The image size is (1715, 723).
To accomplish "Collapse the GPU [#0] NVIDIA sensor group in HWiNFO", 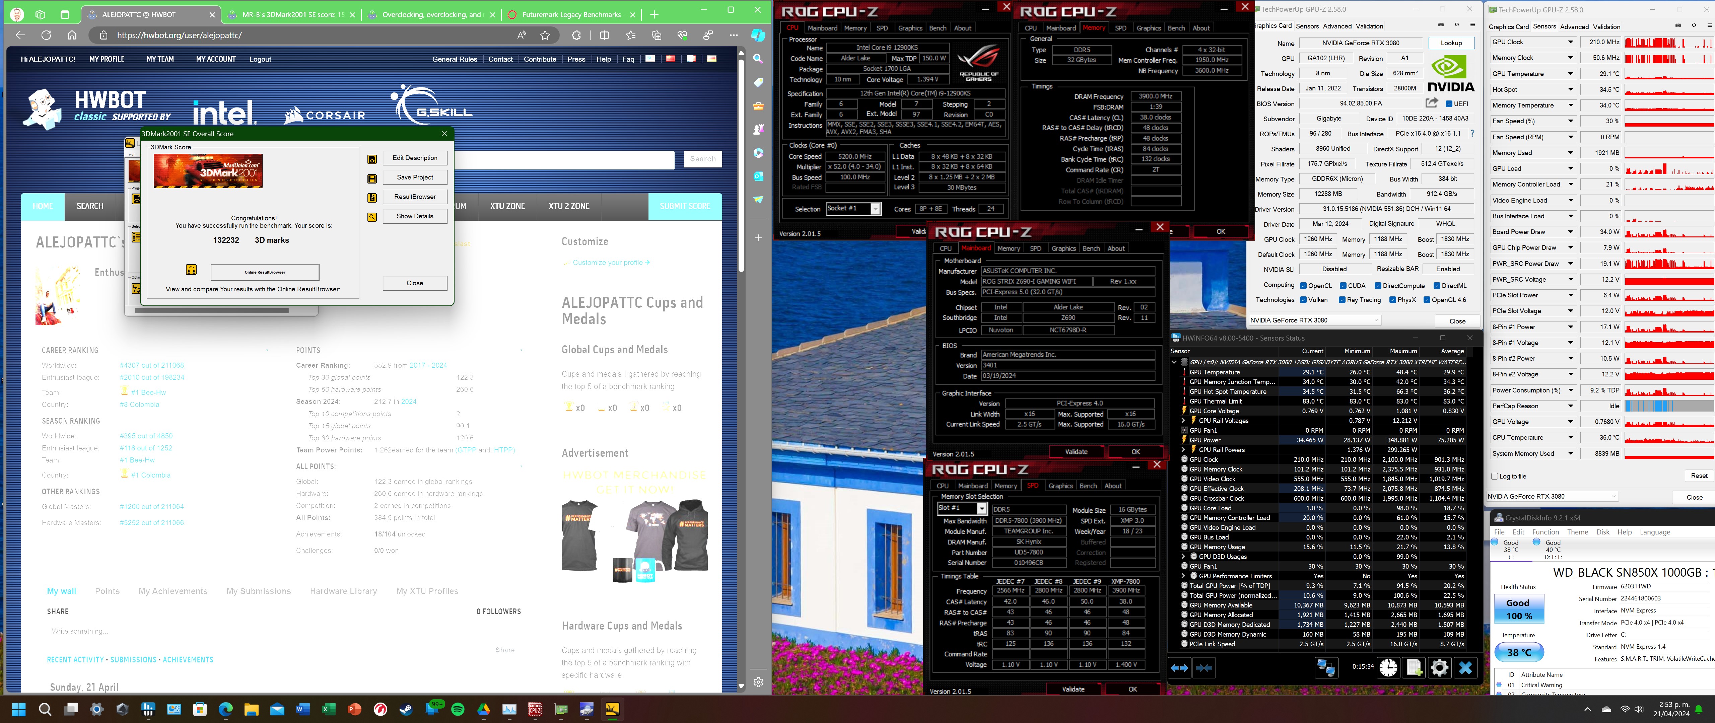I will point(1174,362).
